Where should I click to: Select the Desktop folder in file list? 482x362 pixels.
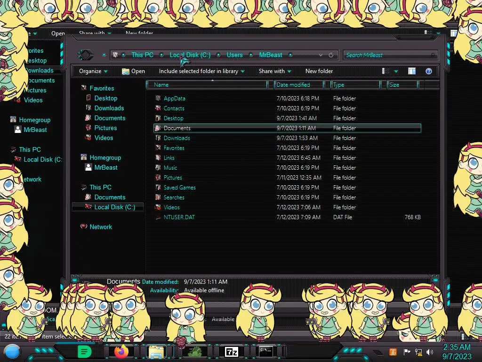[x=173, y=118]
